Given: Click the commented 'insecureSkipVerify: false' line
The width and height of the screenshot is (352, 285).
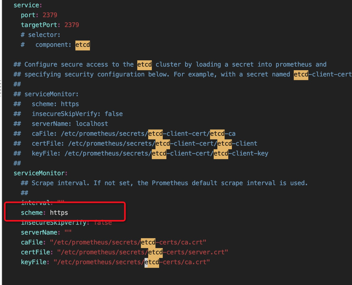Looking at the screenshot, I should 68,114.
